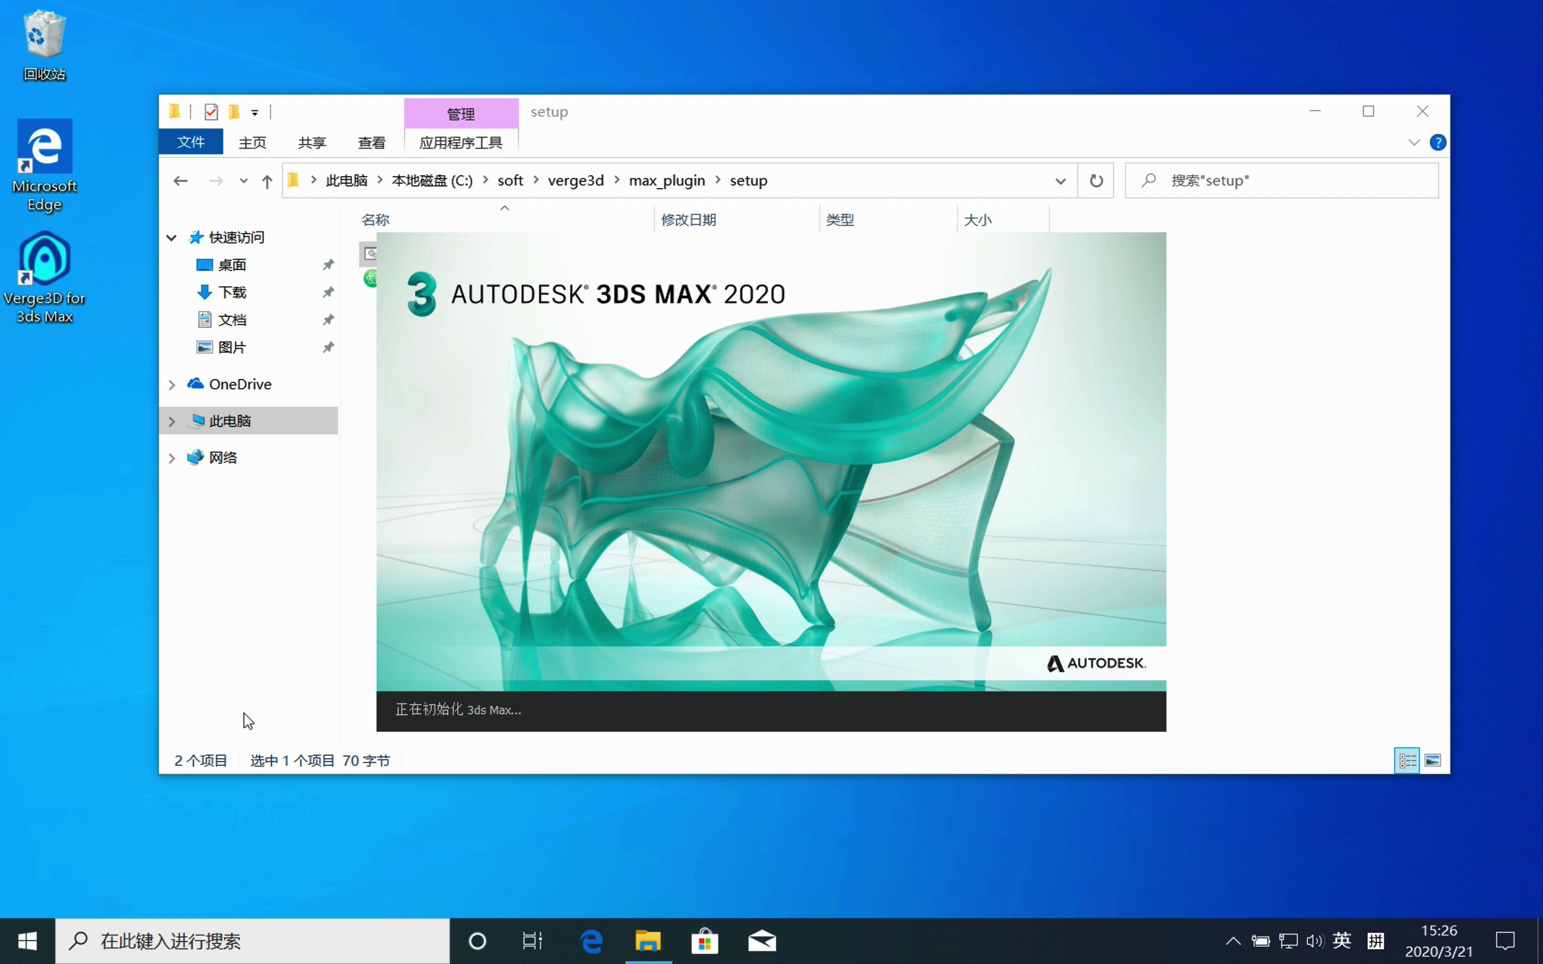Open the recent locations dropdown arrow

click(243, 181)
